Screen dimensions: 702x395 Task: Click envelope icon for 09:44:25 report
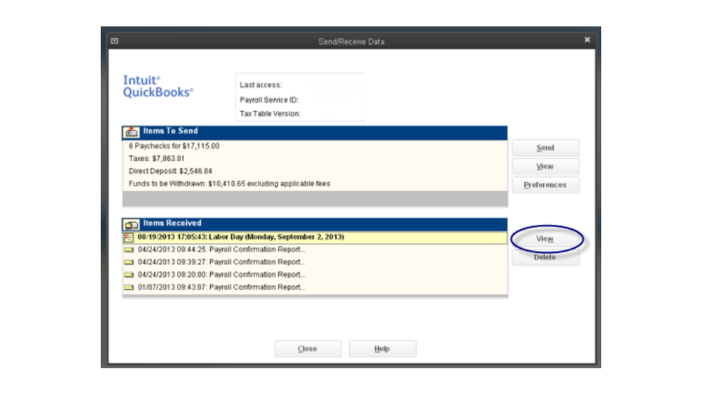pos(129,250)
